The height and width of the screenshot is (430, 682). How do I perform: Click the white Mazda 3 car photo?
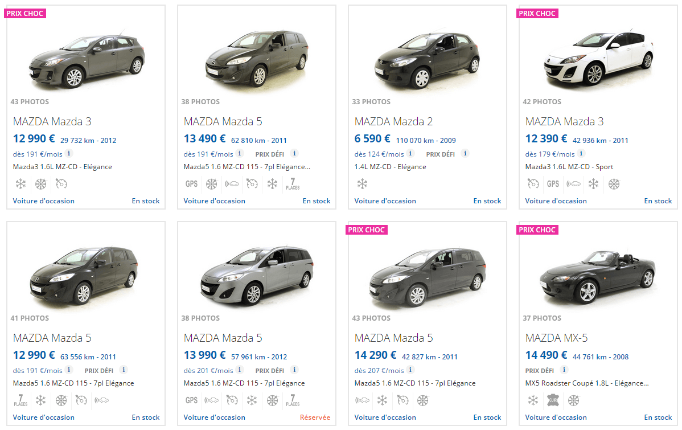point(598,58)
